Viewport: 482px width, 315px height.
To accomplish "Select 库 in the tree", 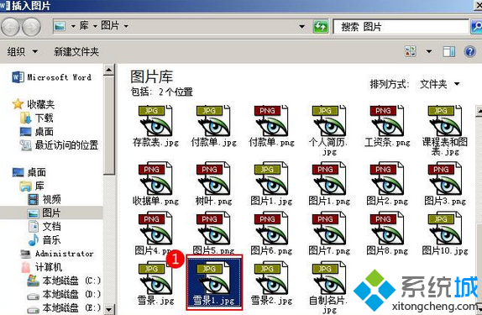I will click(32, 186).
